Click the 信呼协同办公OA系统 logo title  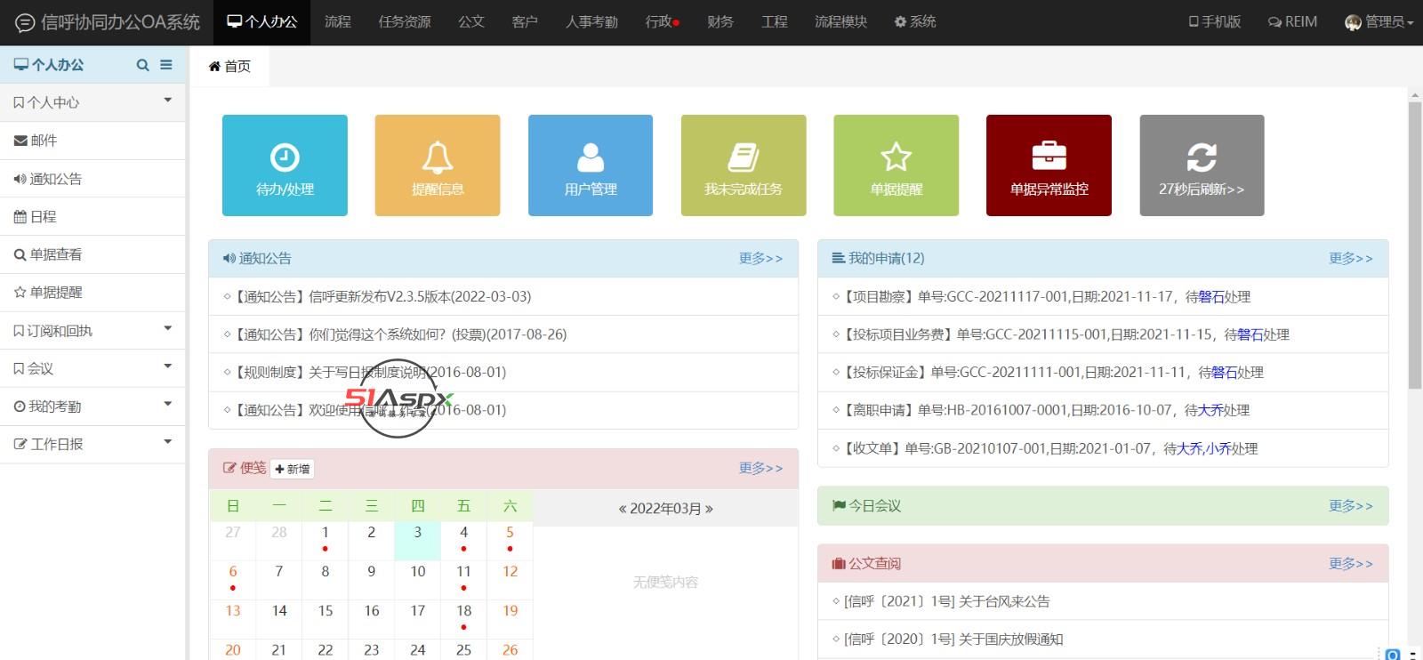109,22
